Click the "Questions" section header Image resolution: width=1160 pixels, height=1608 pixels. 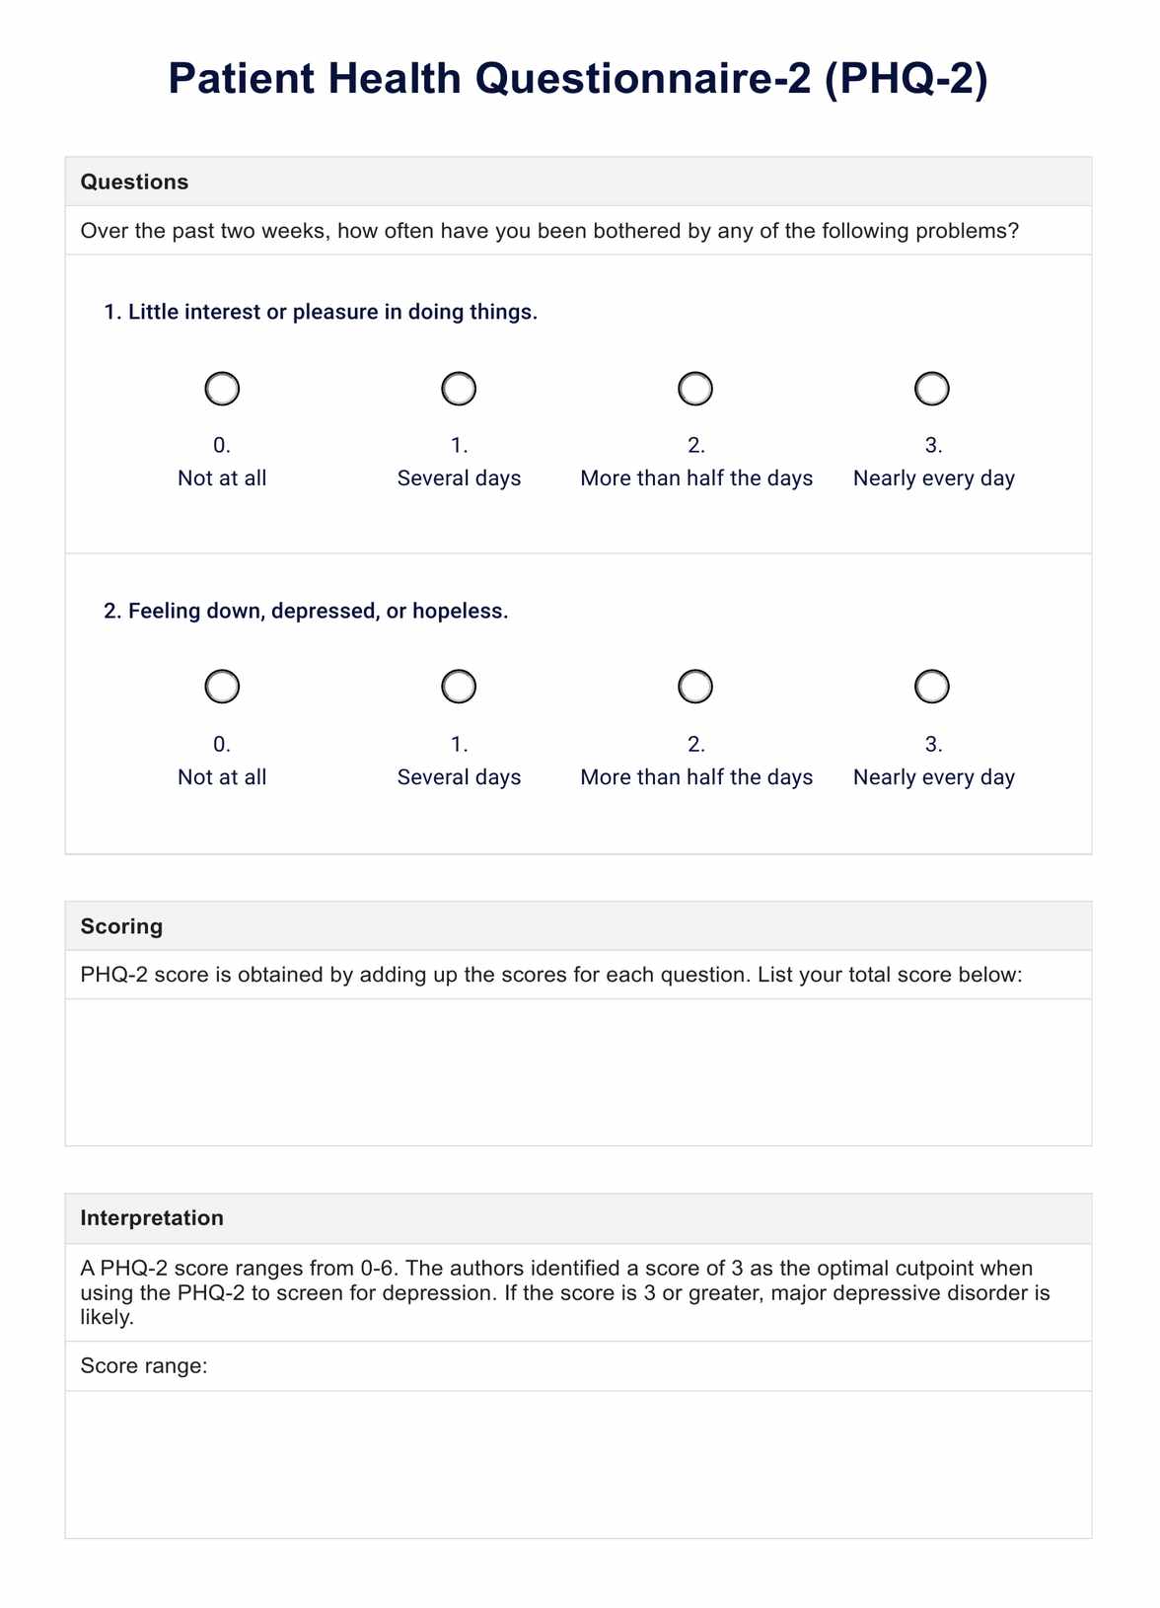tap(134, 182)
